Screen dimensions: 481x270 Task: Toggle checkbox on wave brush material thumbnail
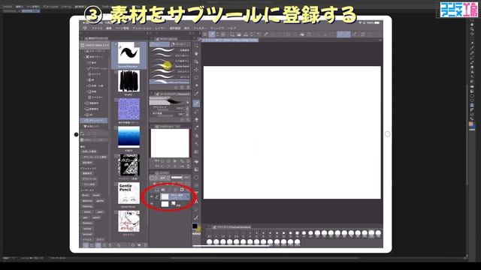[116, 44]
